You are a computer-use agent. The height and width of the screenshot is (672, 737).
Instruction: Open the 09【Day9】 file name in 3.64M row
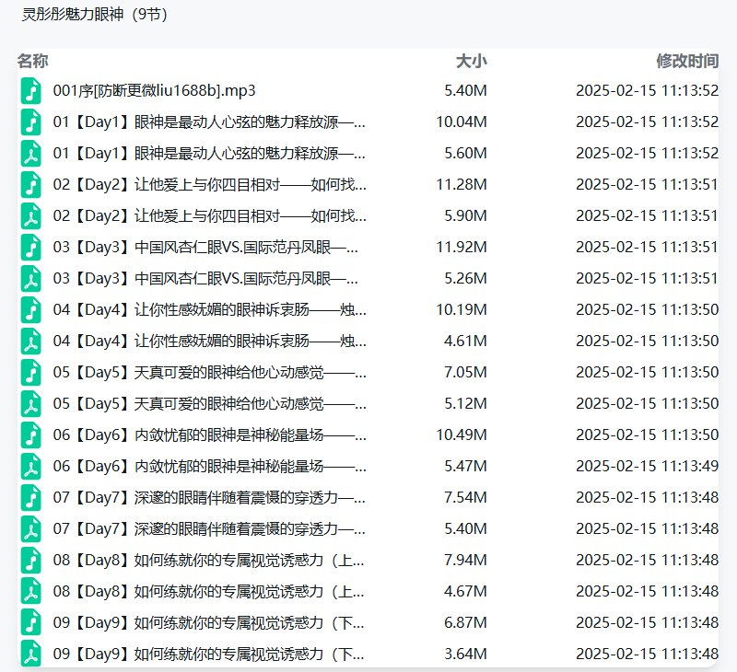click(x=209, y=655)
